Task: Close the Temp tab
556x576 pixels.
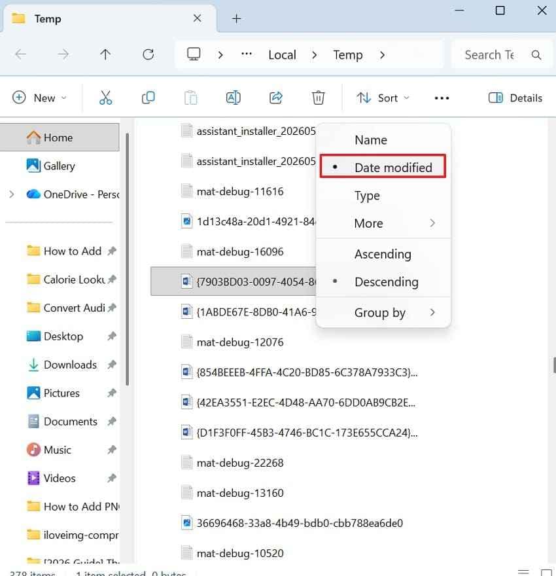Action: 197,18
